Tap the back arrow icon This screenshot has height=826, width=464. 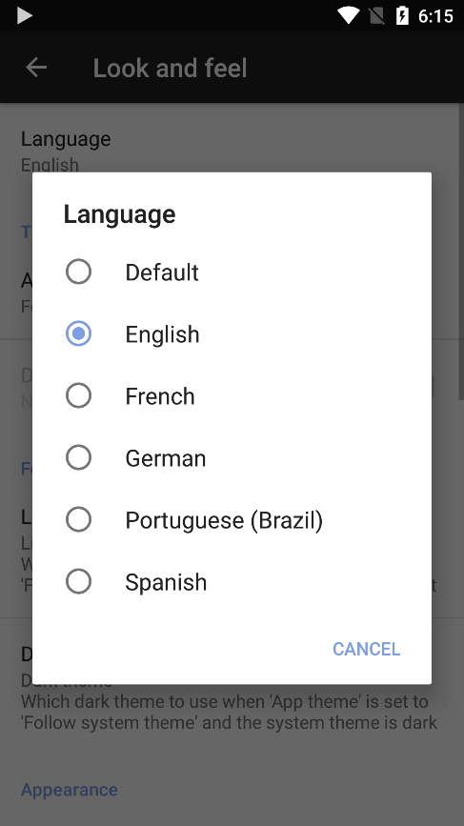pyautogui.click(x=36, y=68)
